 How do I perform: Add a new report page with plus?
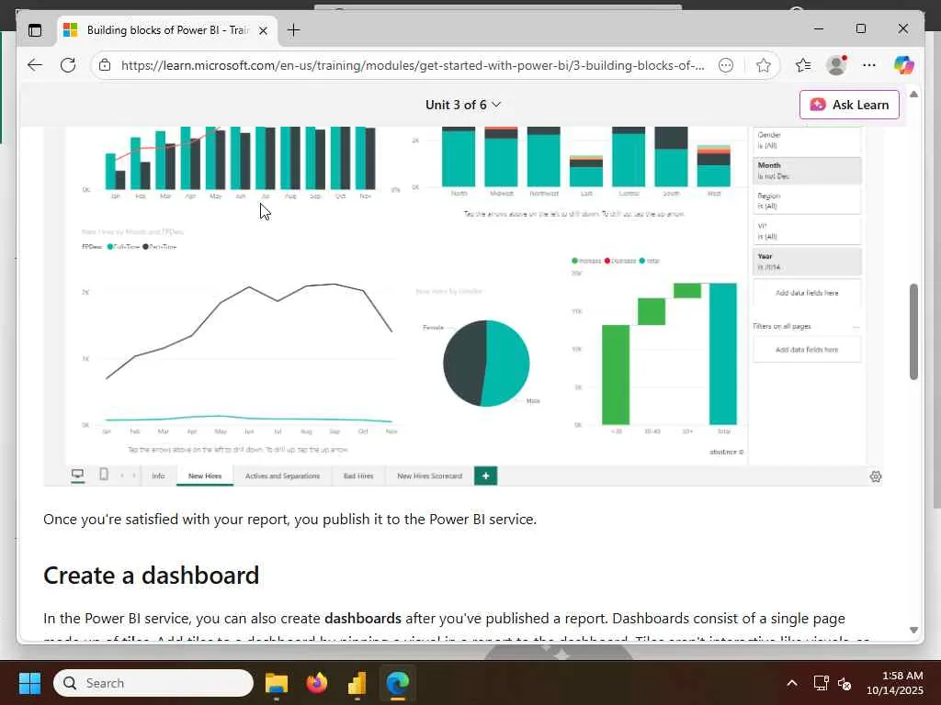[485, 476]
